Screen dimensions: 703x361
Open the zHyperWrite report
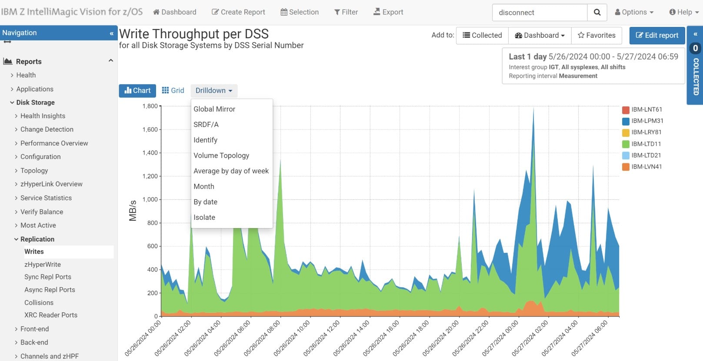tap(43, 265)
